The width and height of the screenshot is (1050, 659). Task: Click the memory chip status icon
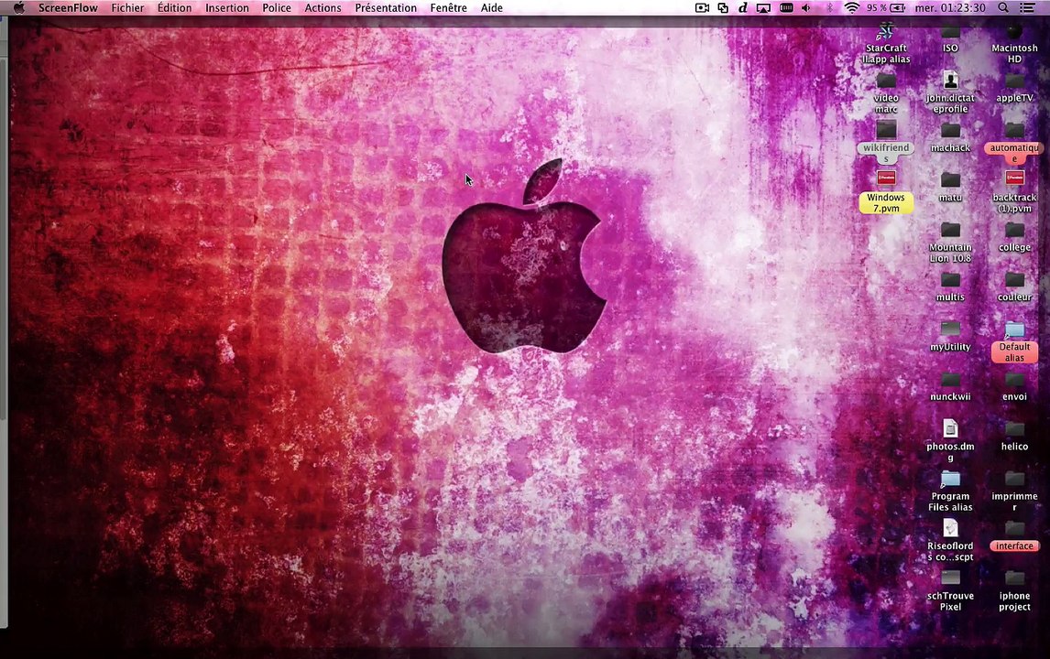787,8
